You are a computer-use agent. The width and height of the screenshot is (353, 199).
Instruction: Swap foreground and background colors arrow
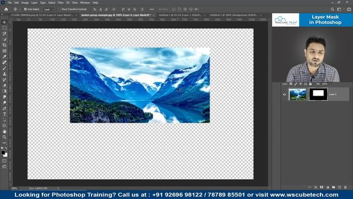pos(6,148)
